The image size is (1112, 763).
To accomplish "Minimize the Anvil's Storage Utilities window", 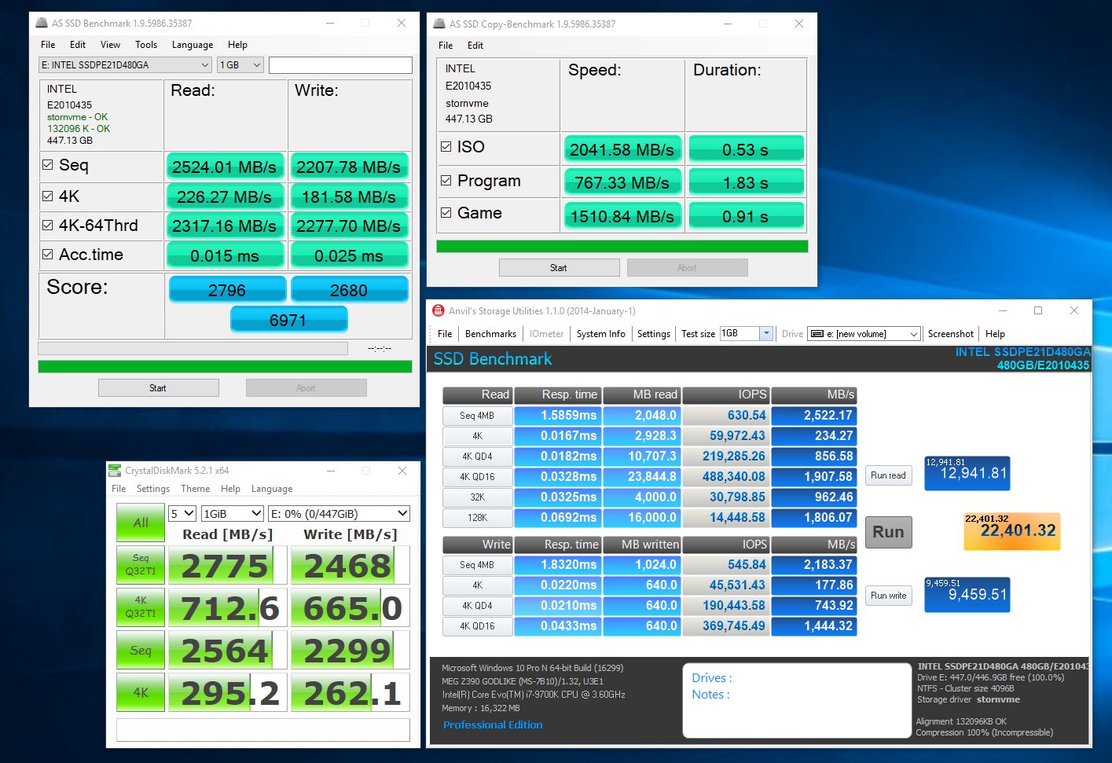I will 1002,310.
